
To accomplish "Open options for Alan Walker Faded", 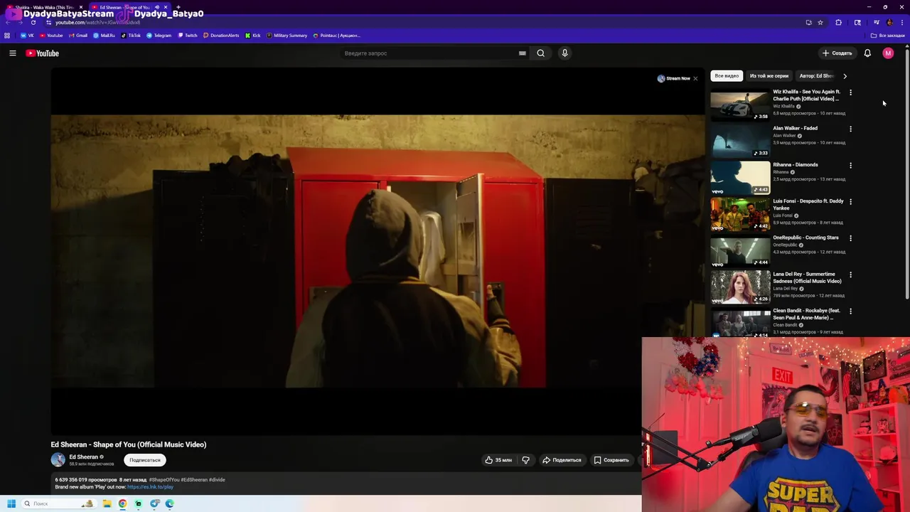I will (850, 129).
